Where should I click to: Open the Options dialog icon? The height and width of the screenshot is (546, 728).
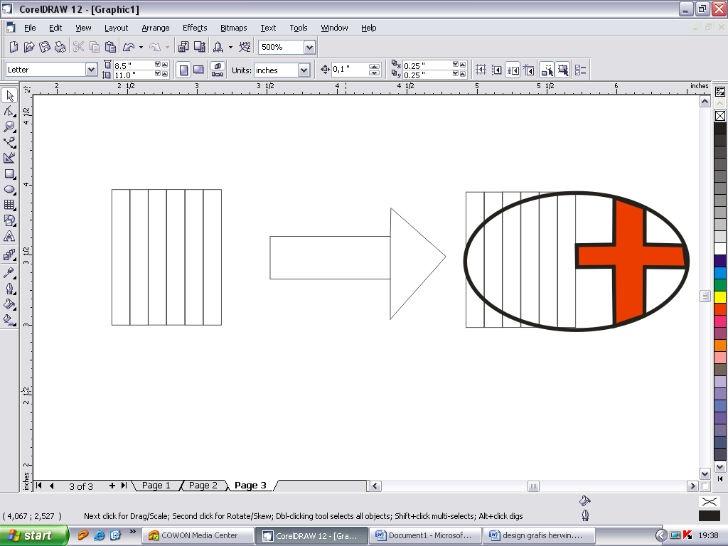[x=580, y=70]
